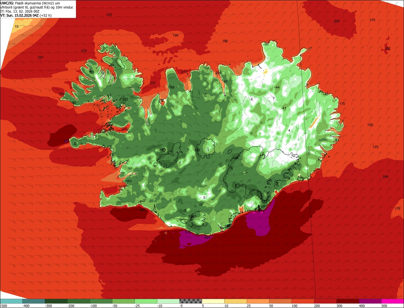Click the 'IT: Fös. 13. 02. 2026 00Z' line
Image resolution: width=404 pixels, height=308 pixels.
coord(19,11)
